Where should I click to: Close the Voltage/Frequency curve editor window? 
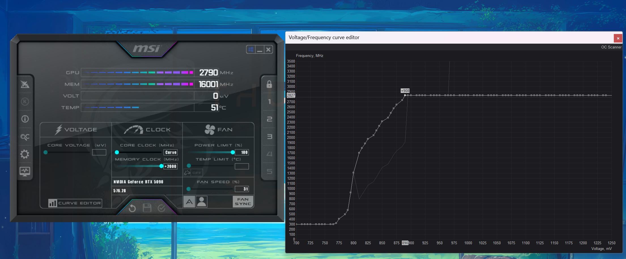tap(618, 38)
